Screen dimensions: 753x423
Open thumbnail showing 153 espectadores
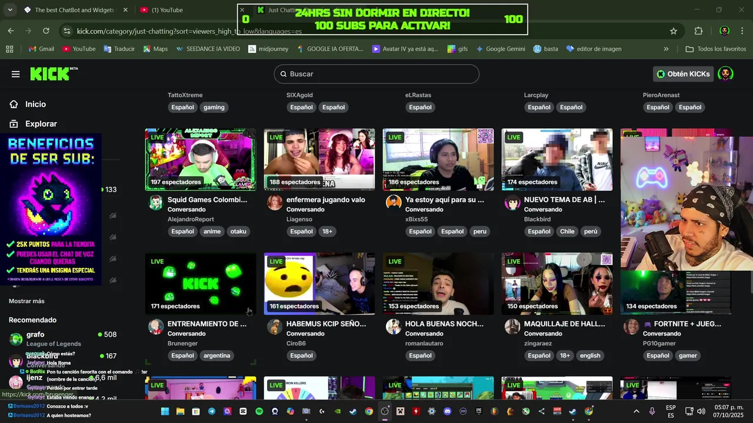(438, 284)
